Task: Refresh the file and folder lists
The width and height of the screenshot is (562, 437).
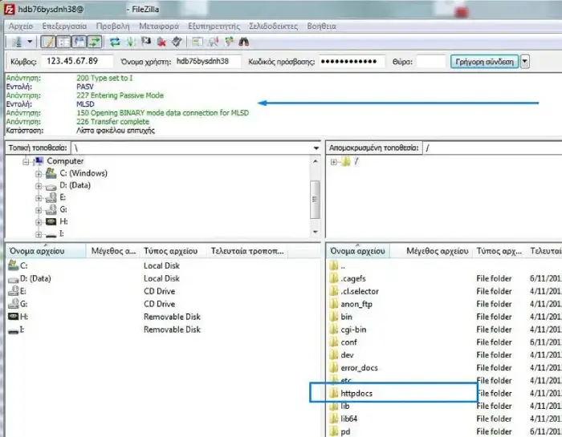Action: tap(115, 42)
